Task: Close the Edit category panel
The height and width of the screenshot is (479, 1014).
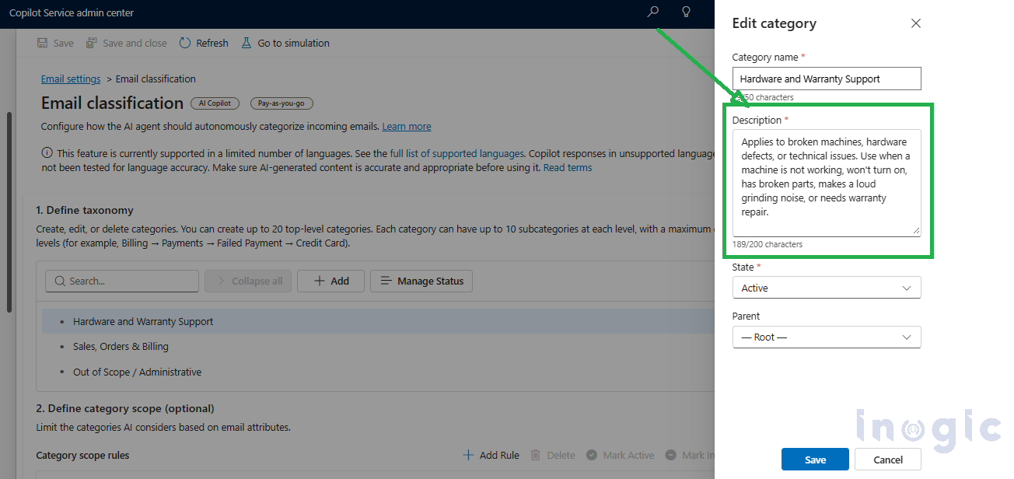Action: point(916,23)
